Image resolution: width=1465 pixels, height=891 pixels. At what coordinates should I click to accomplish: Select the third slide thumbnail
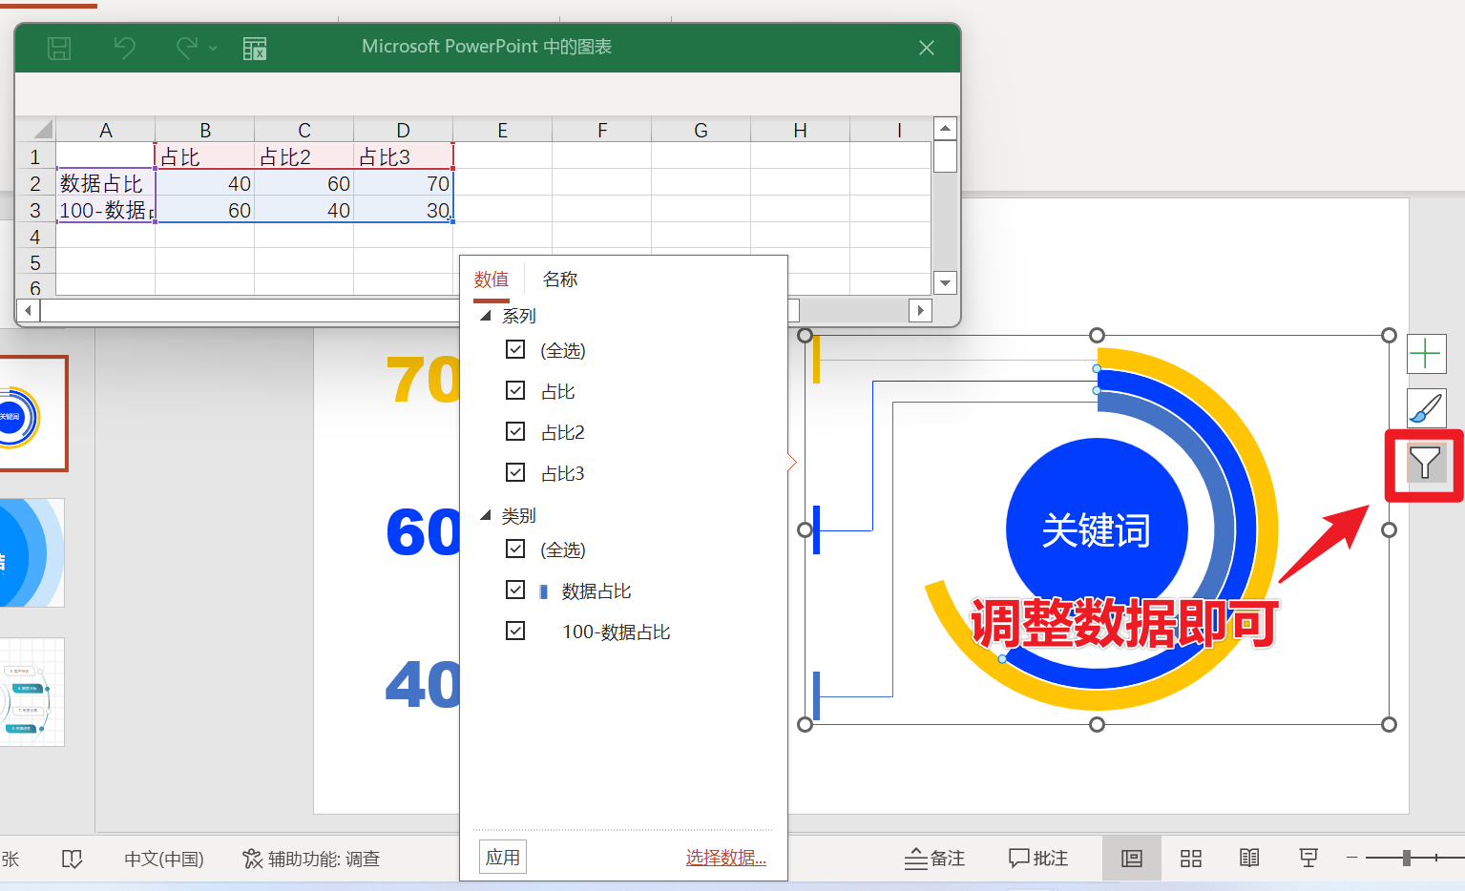click(x=31, y=692)
